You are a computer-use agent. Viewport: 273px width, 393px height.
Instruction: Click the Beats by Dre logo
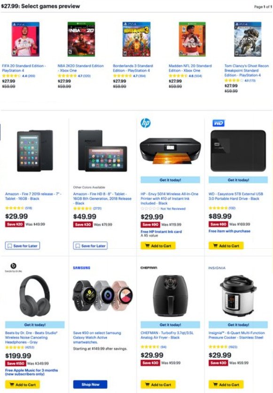pyautogui.click(x=14, y=267)
